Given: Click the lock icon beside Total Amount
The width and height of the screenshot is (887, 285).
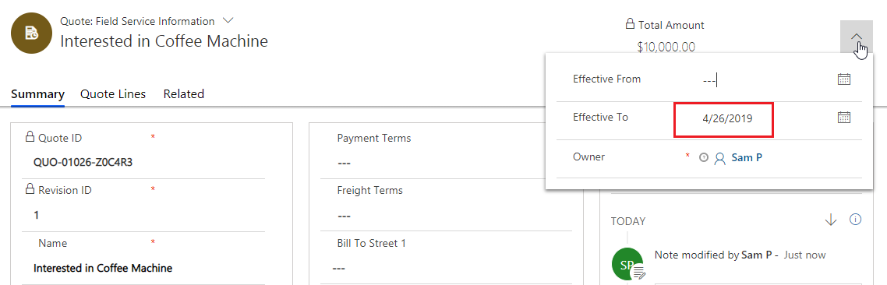Looking at the screenshot, I should [x=630, y=24].
